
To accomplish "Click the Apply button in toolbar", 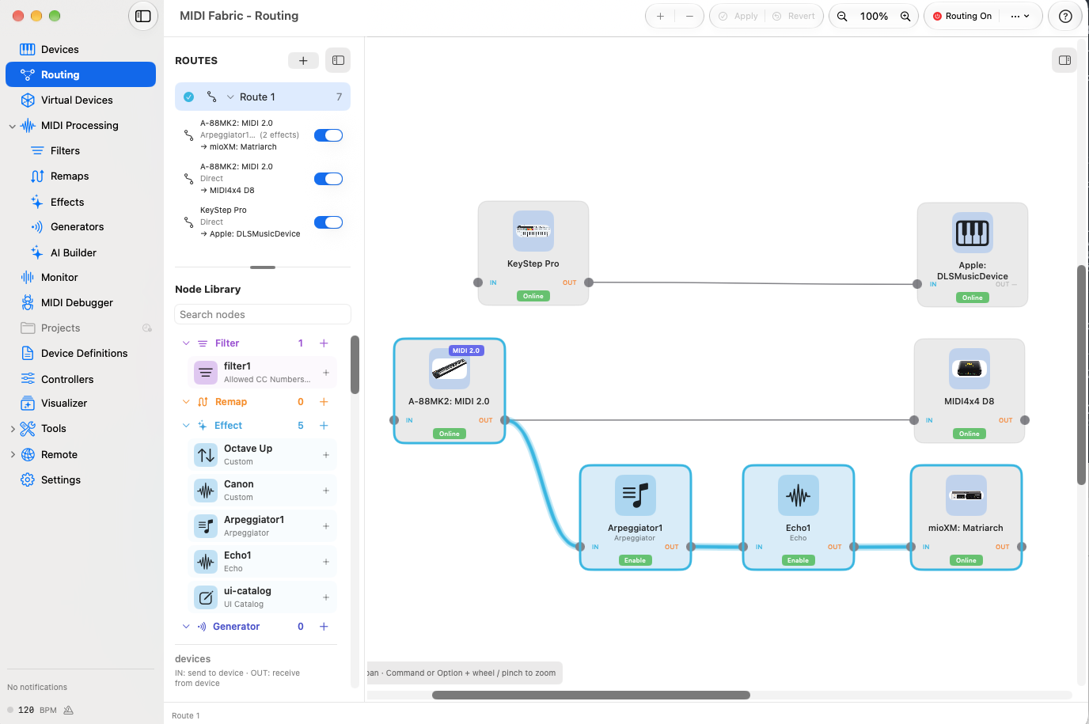I will pyautogui.click(x=738, y=16).
